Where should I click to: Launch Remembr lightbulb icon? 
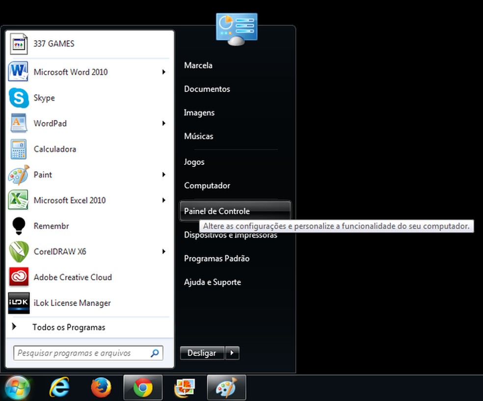click(x=19, y=226)
